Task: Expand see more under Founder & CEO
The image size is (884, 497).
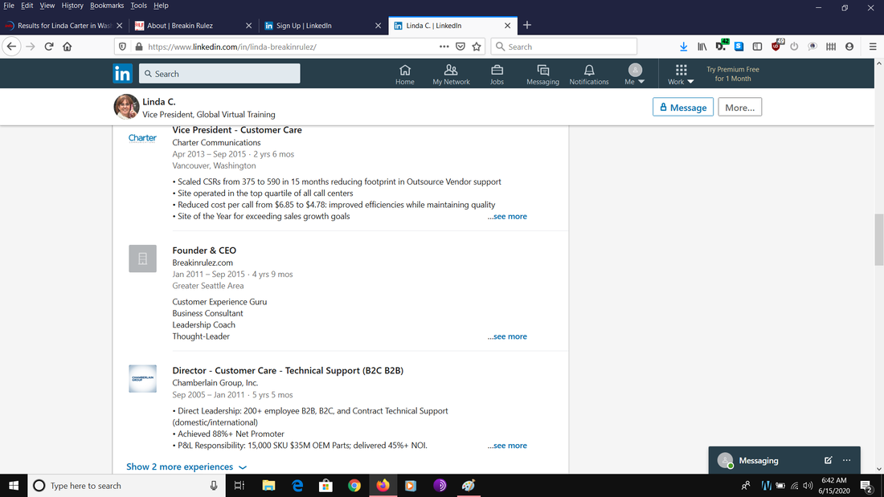Action: pos(507,336)
